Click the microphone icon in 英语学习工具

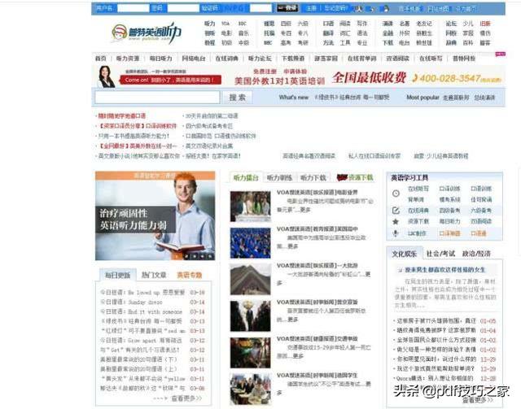(396, 233)
